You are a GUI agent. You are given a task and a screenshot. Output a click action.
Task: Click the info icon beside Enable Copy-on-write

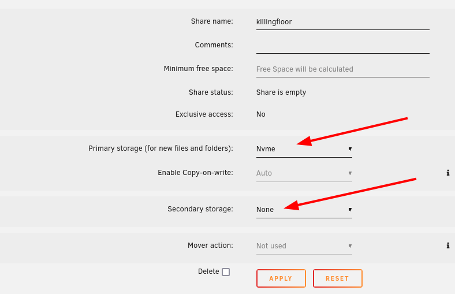pyautogui.click(x=447, y=173)
